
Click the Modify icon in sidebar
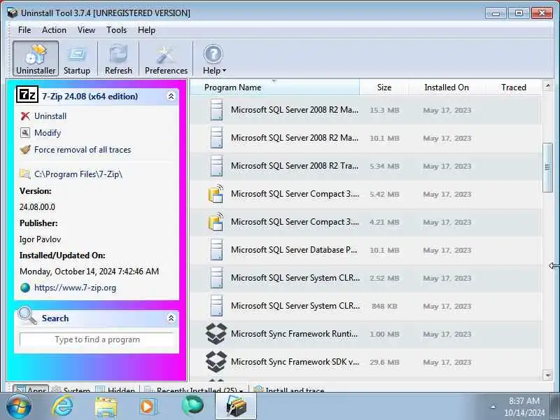[25, 133]
